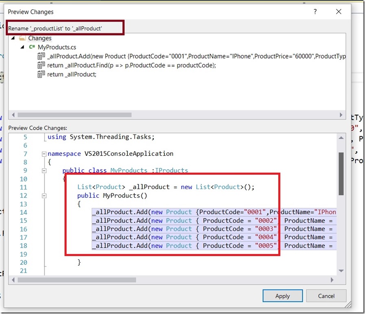This screenshot has width=365, height=314.
Task: Click Apply to confirm the rename
Action: point(282,296)
